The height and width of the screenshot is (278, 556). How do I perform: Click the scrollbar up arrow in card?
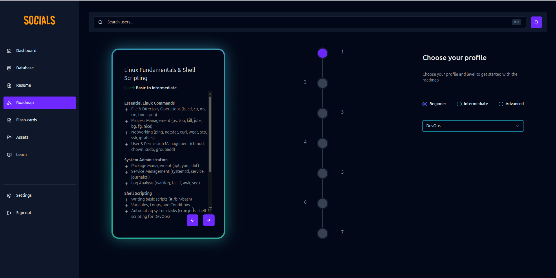point(210,94)
